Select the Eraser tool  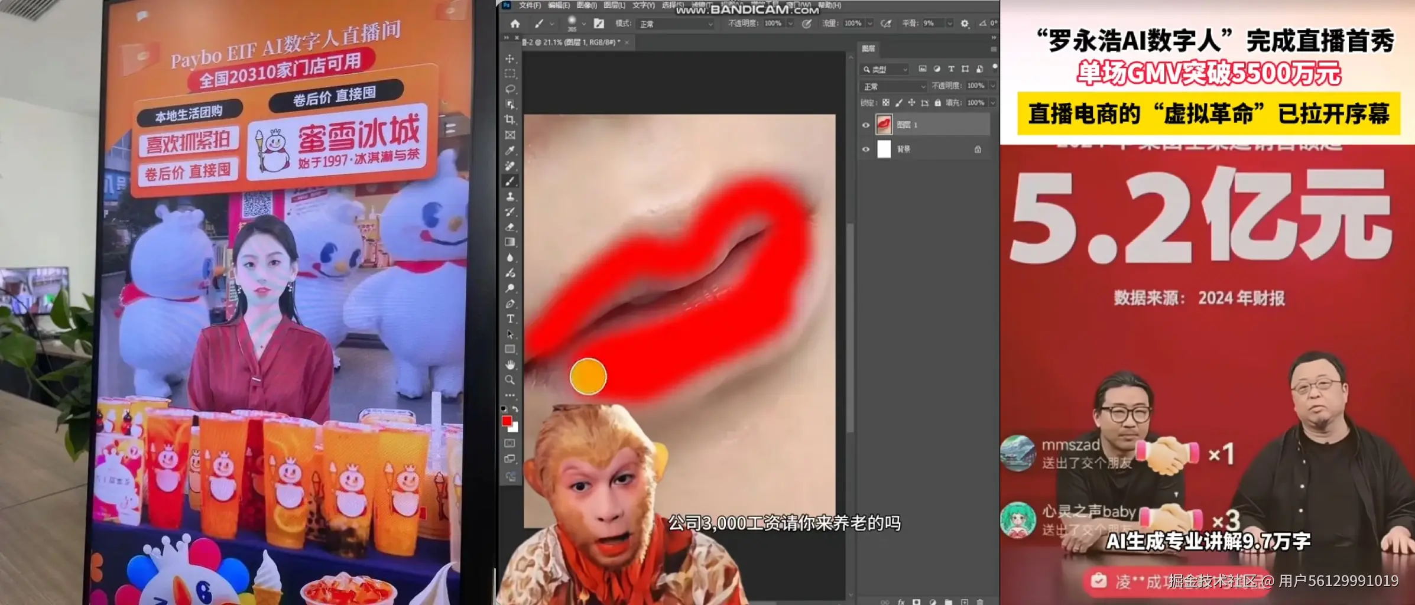pos(509,227)
